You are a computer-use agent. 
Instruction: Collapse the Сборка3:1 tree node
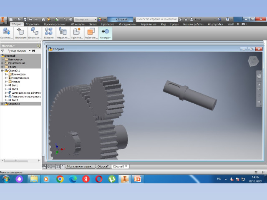[x=2, y=70]
